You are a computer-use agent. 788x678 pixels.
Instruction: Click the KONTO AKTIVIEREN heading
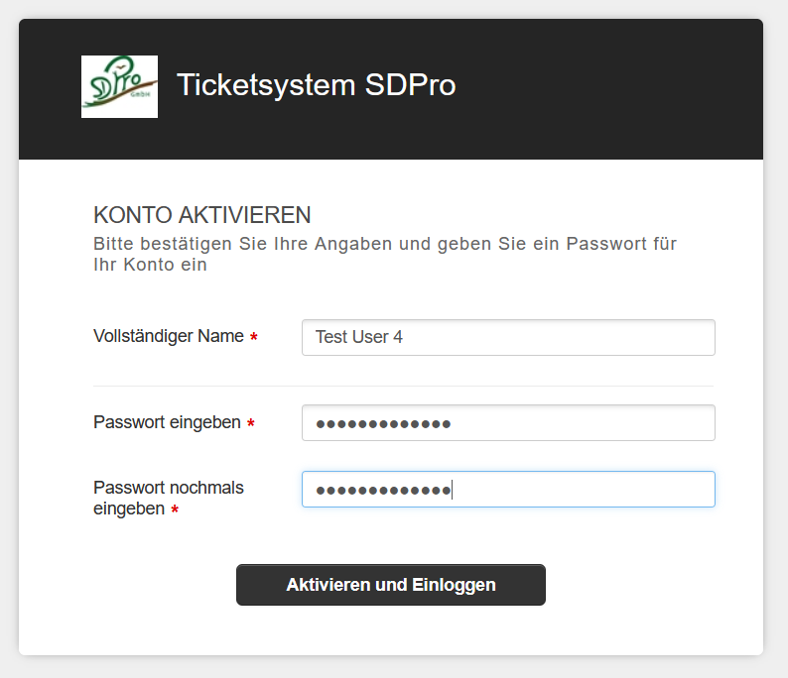coord(201,215)
